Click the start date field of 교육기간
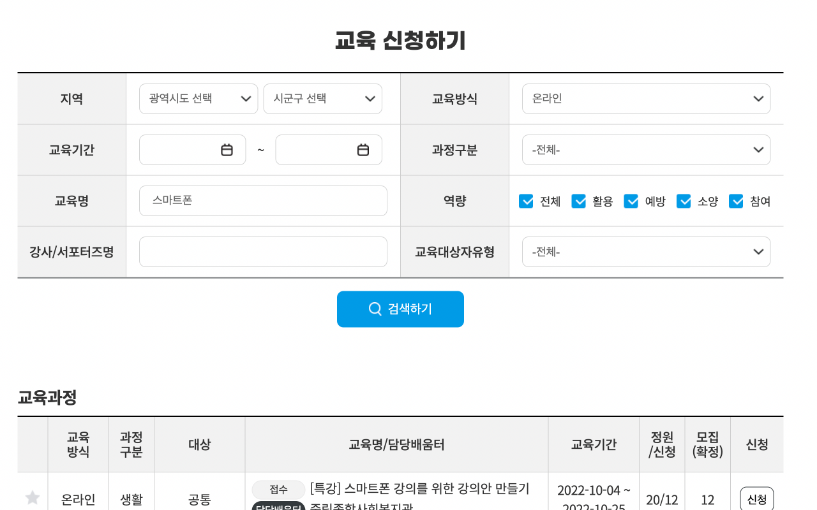The height and width of the screenshot is (510, 817). pos(192,150)
